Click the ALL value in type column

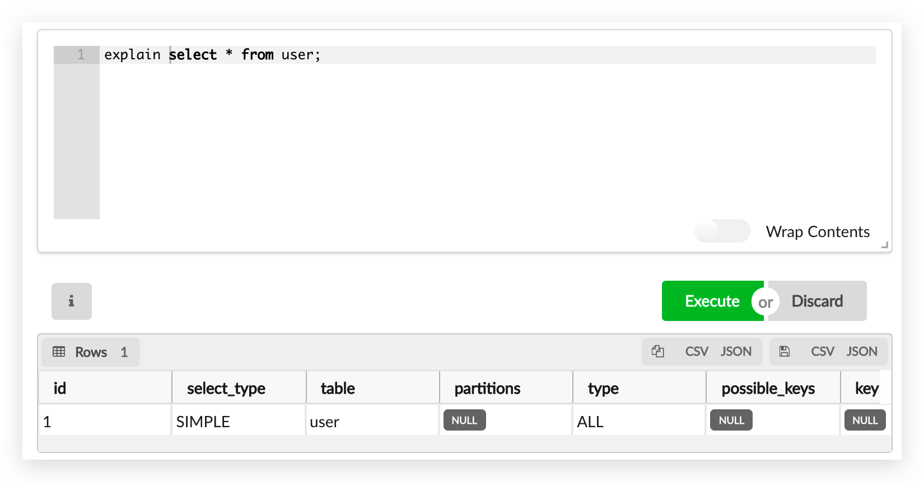coord(590,422)
